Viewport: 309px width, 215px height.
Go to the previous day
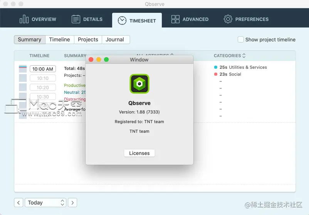18,203
